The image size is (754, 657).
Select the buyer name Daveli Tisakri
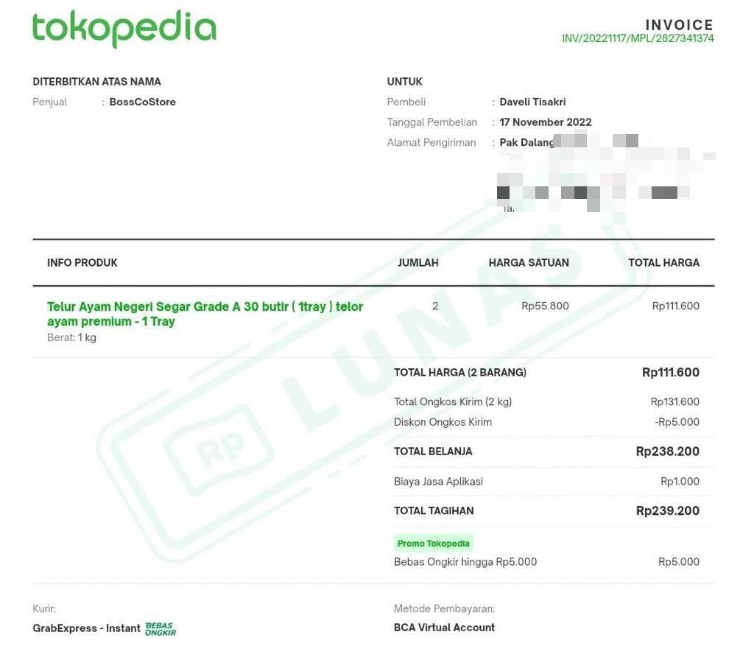coord(532,102)
